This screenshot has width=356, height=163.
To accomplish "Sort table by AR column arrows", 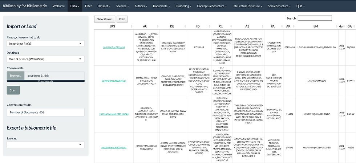I will coord(294,27).
